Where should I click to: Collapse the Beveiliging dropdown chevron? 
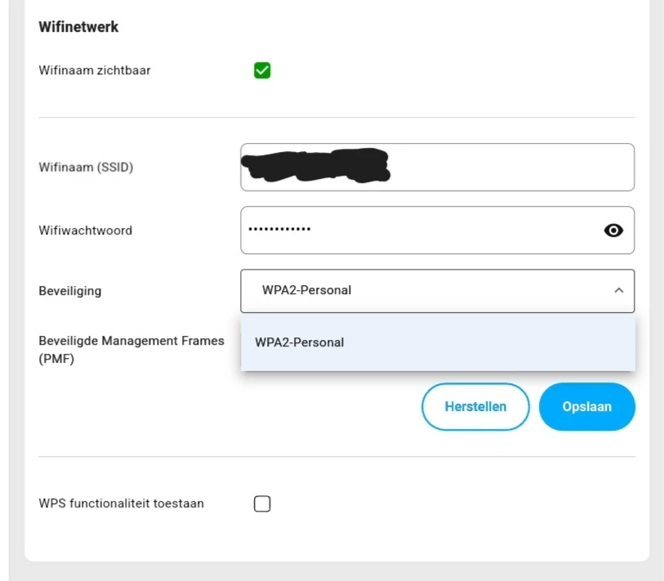click(x=618, y=290)
